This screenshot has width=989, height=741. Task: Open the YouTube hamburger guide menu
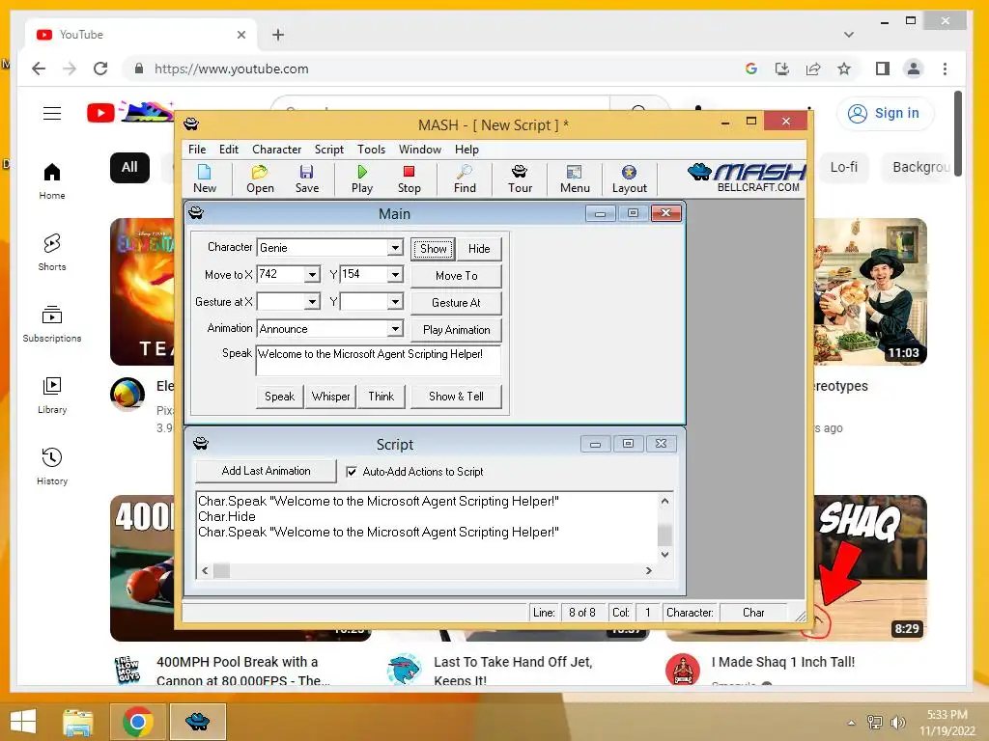click(x=52, y=114)
